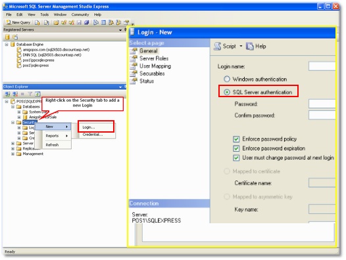This screenshot has width=346, height=260.
Task: Select pos1\ppcsqlexpress registered server row
Action: (x=36, y=60)
